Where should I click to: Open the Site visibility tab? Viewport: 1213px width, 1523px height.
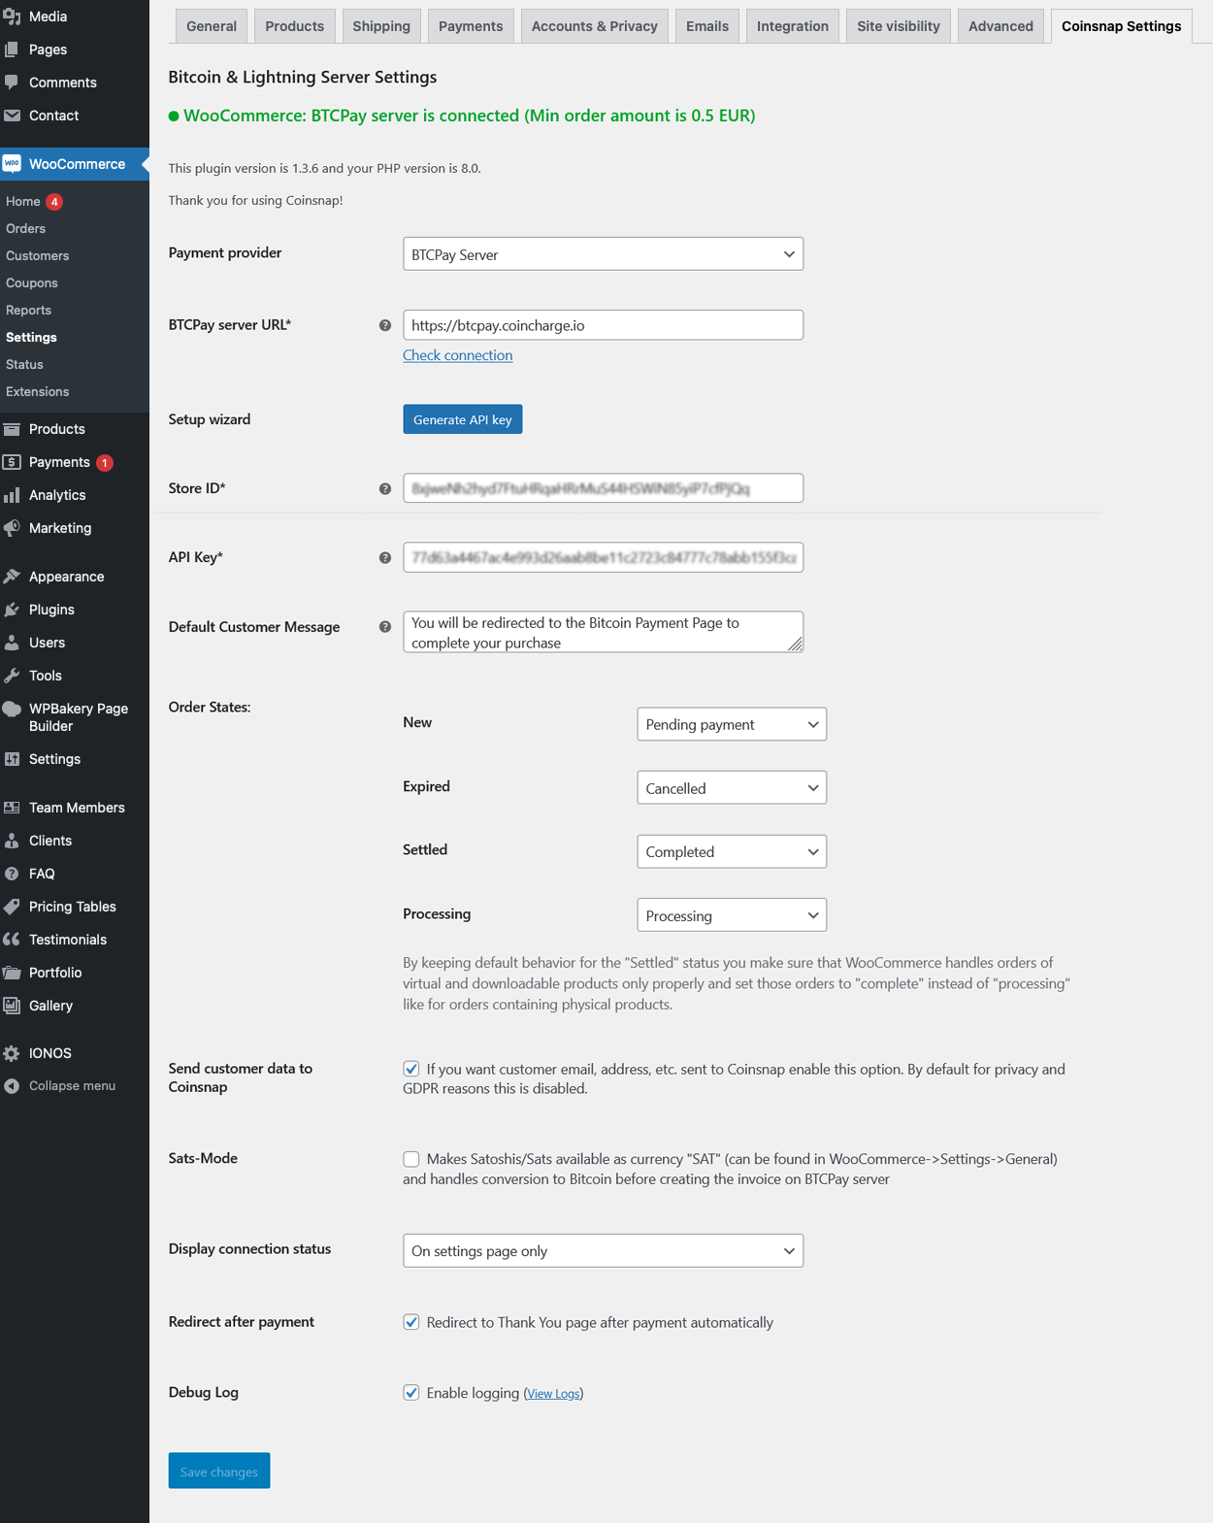[899, 26]
